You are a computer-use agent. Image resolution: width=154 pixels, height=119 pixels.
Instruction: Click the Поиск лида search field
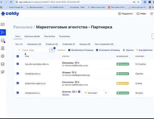click(33, 50)
